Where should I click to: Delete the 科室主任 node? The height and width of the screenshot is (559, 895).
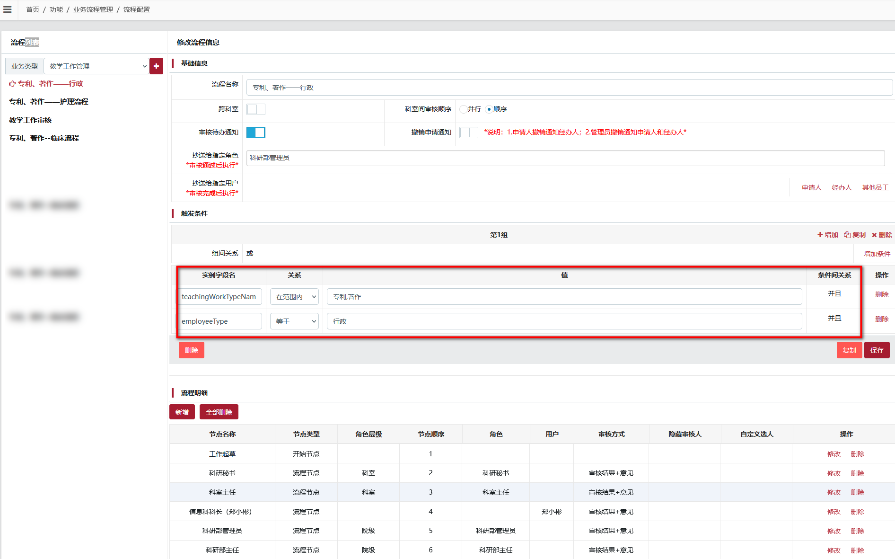[x=858, y=493]
